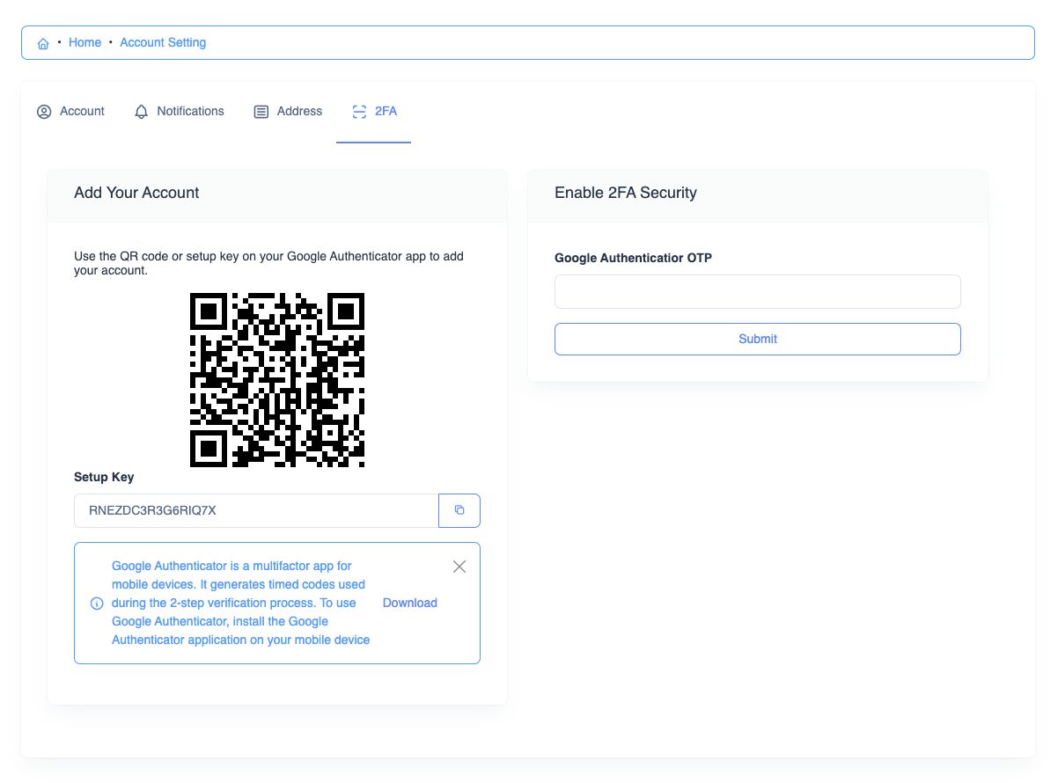Go to the Address tab
The image size is (1058, 783).
click(x=299, y=112)
